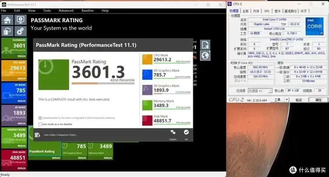
Task: Click the orange CPU Mark icon in dialog
Action: tap(147, 59)
